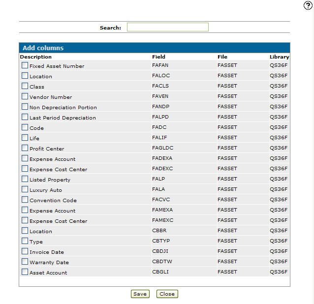Click the Profit Center description text
This screenshot has width=314, height=304.
[47, 149]
